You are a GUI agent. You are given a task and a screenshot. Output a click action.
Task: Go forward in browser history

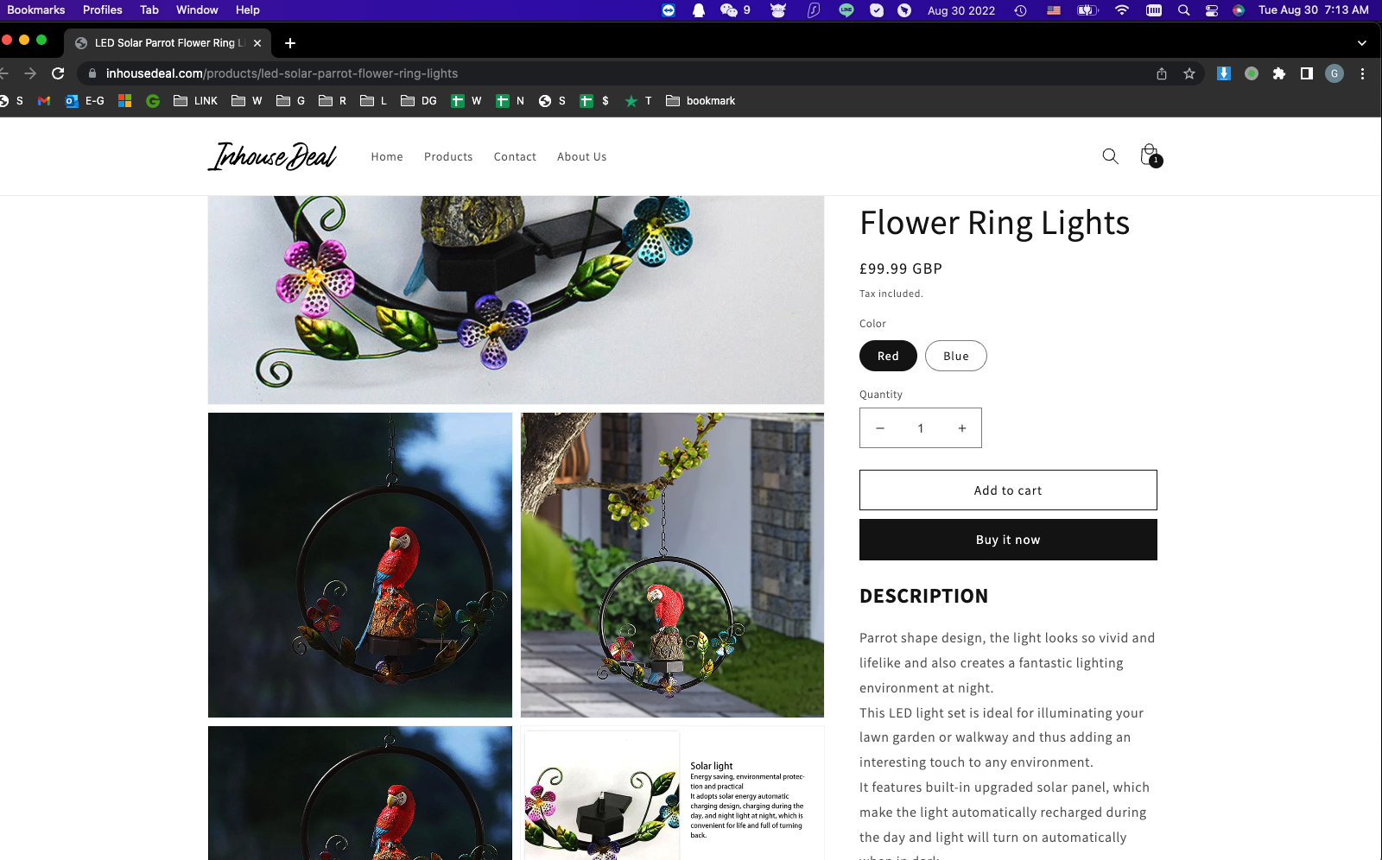point(30,73)
